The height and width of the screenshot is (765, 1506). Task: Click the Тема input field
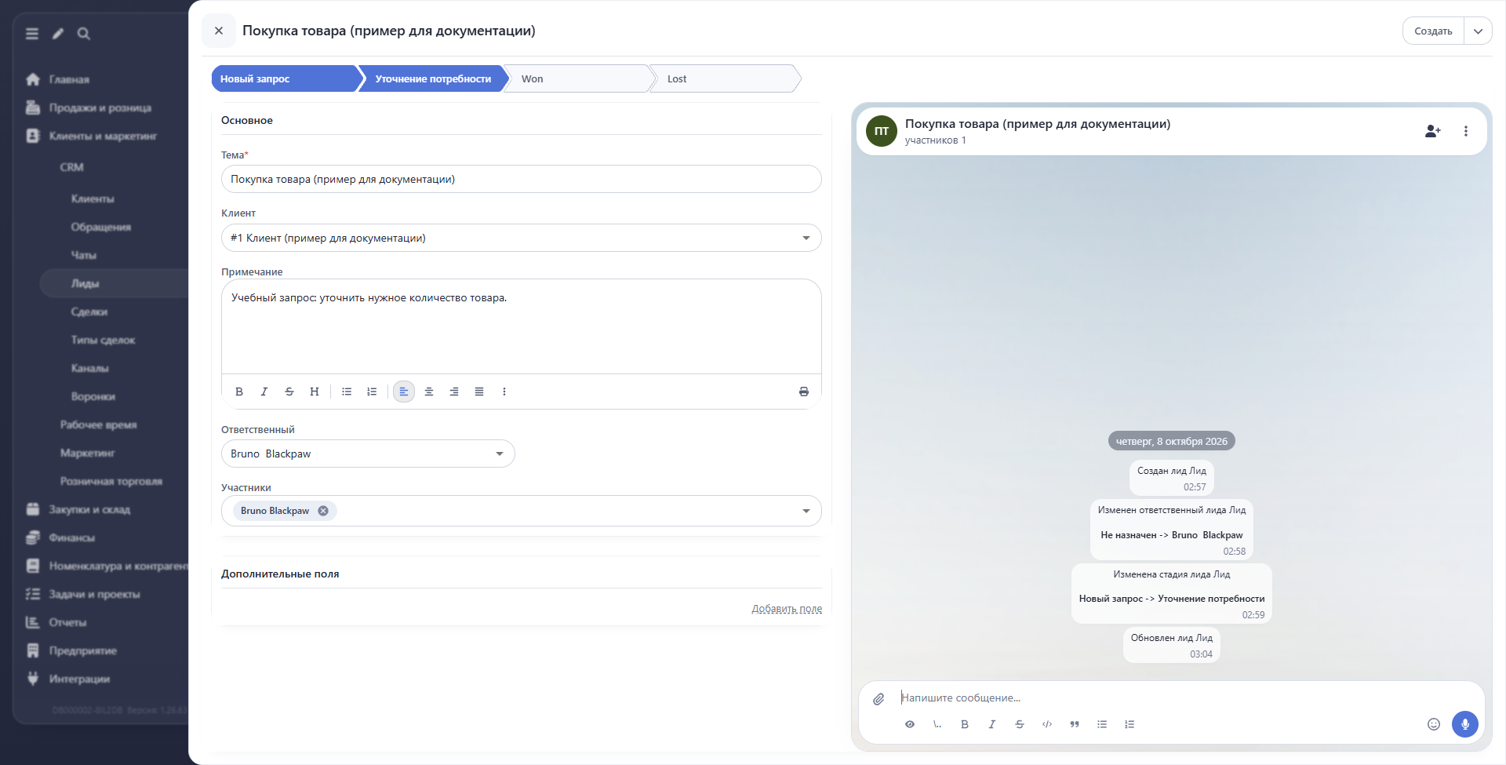pos(521,179)
